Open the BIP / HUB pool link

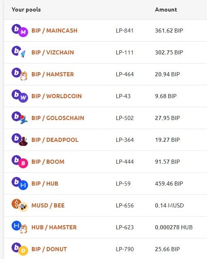45,184
